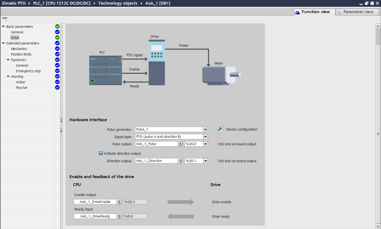This screenshot has width=381, height=229.
Task: Click the glasses monitor icon in toolbar
Action: pos(5,19)
